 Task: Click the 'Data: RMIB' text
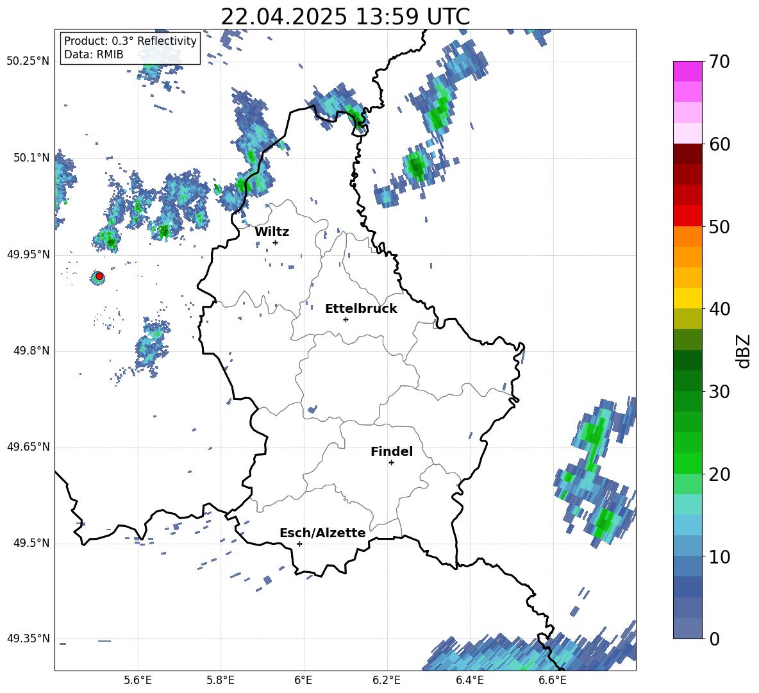(94, 54)
